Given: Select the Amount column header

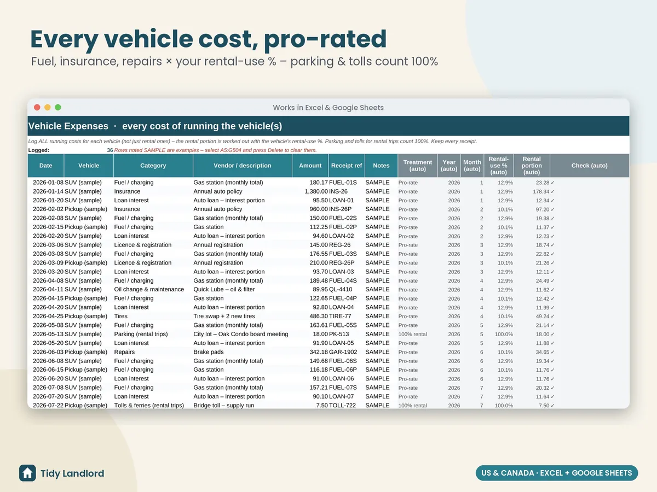Looking at the screenshot, I should [310, 166].
